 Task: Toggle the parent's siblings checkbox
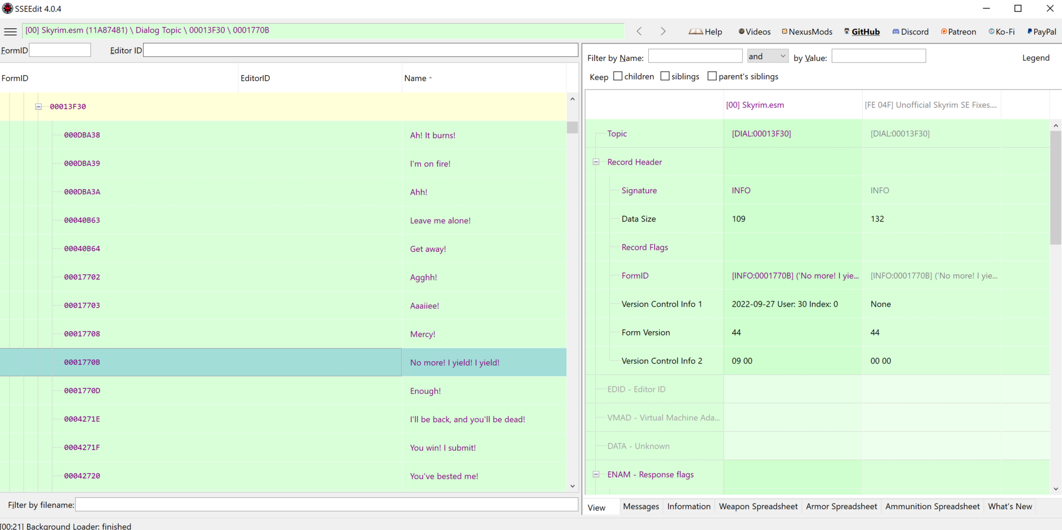(x=712, y=76)
